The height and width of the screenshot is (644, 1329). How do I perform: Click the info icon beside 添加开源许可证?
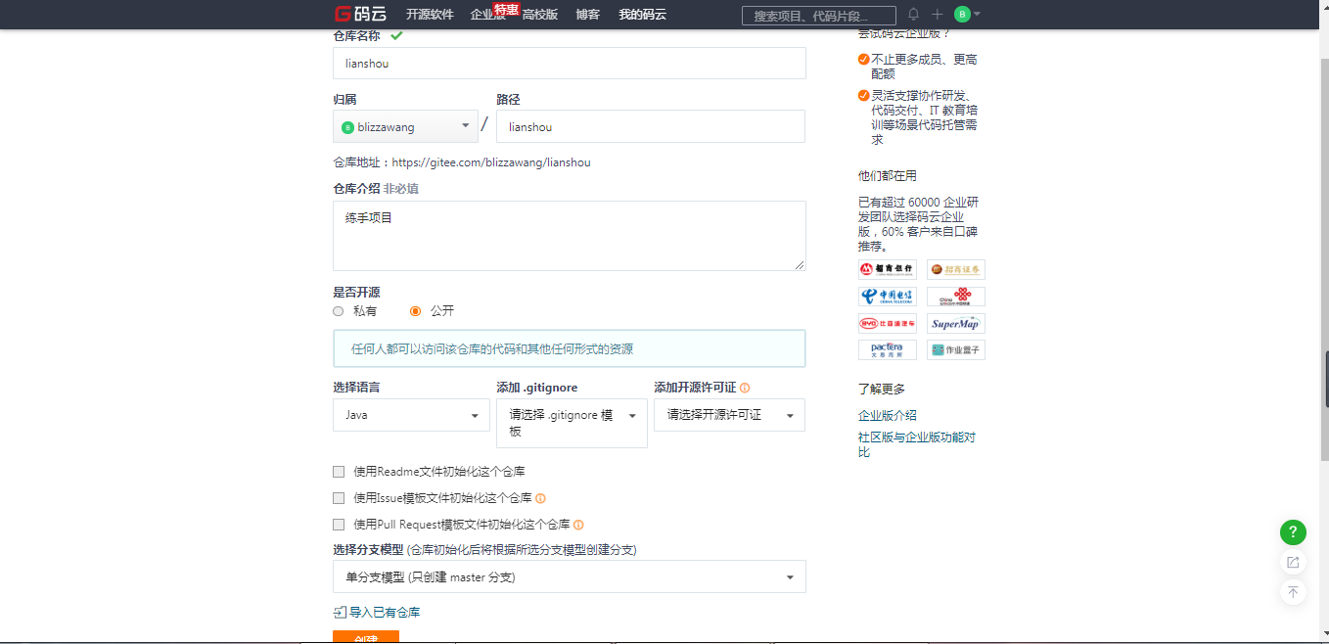pyautogui.click(x=746, y=387)
